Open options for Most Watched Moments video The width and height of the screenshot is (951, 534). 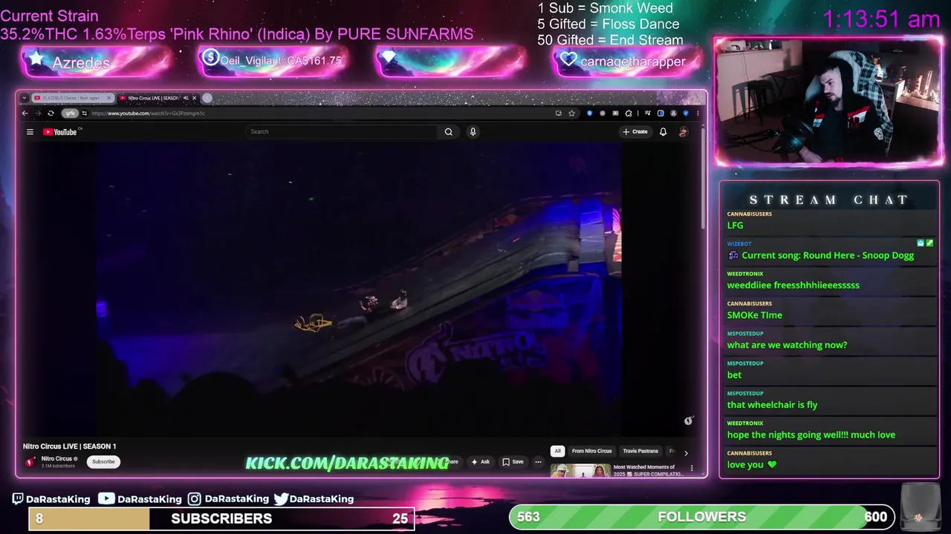692,469
